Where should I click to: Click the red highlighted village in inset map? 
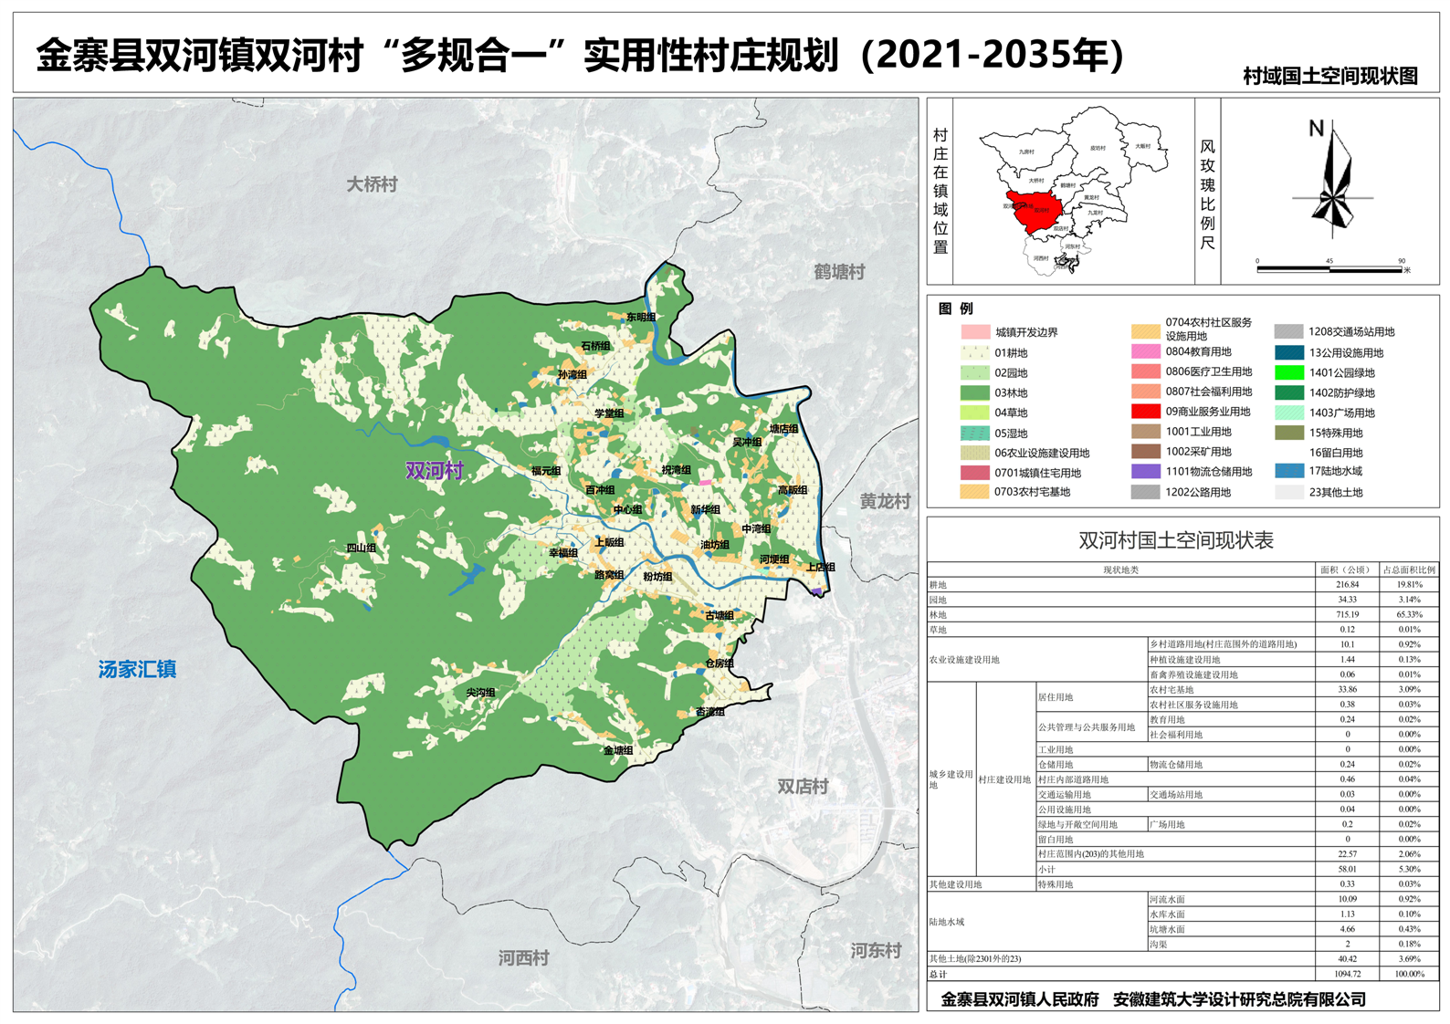tap(1035, 207)
